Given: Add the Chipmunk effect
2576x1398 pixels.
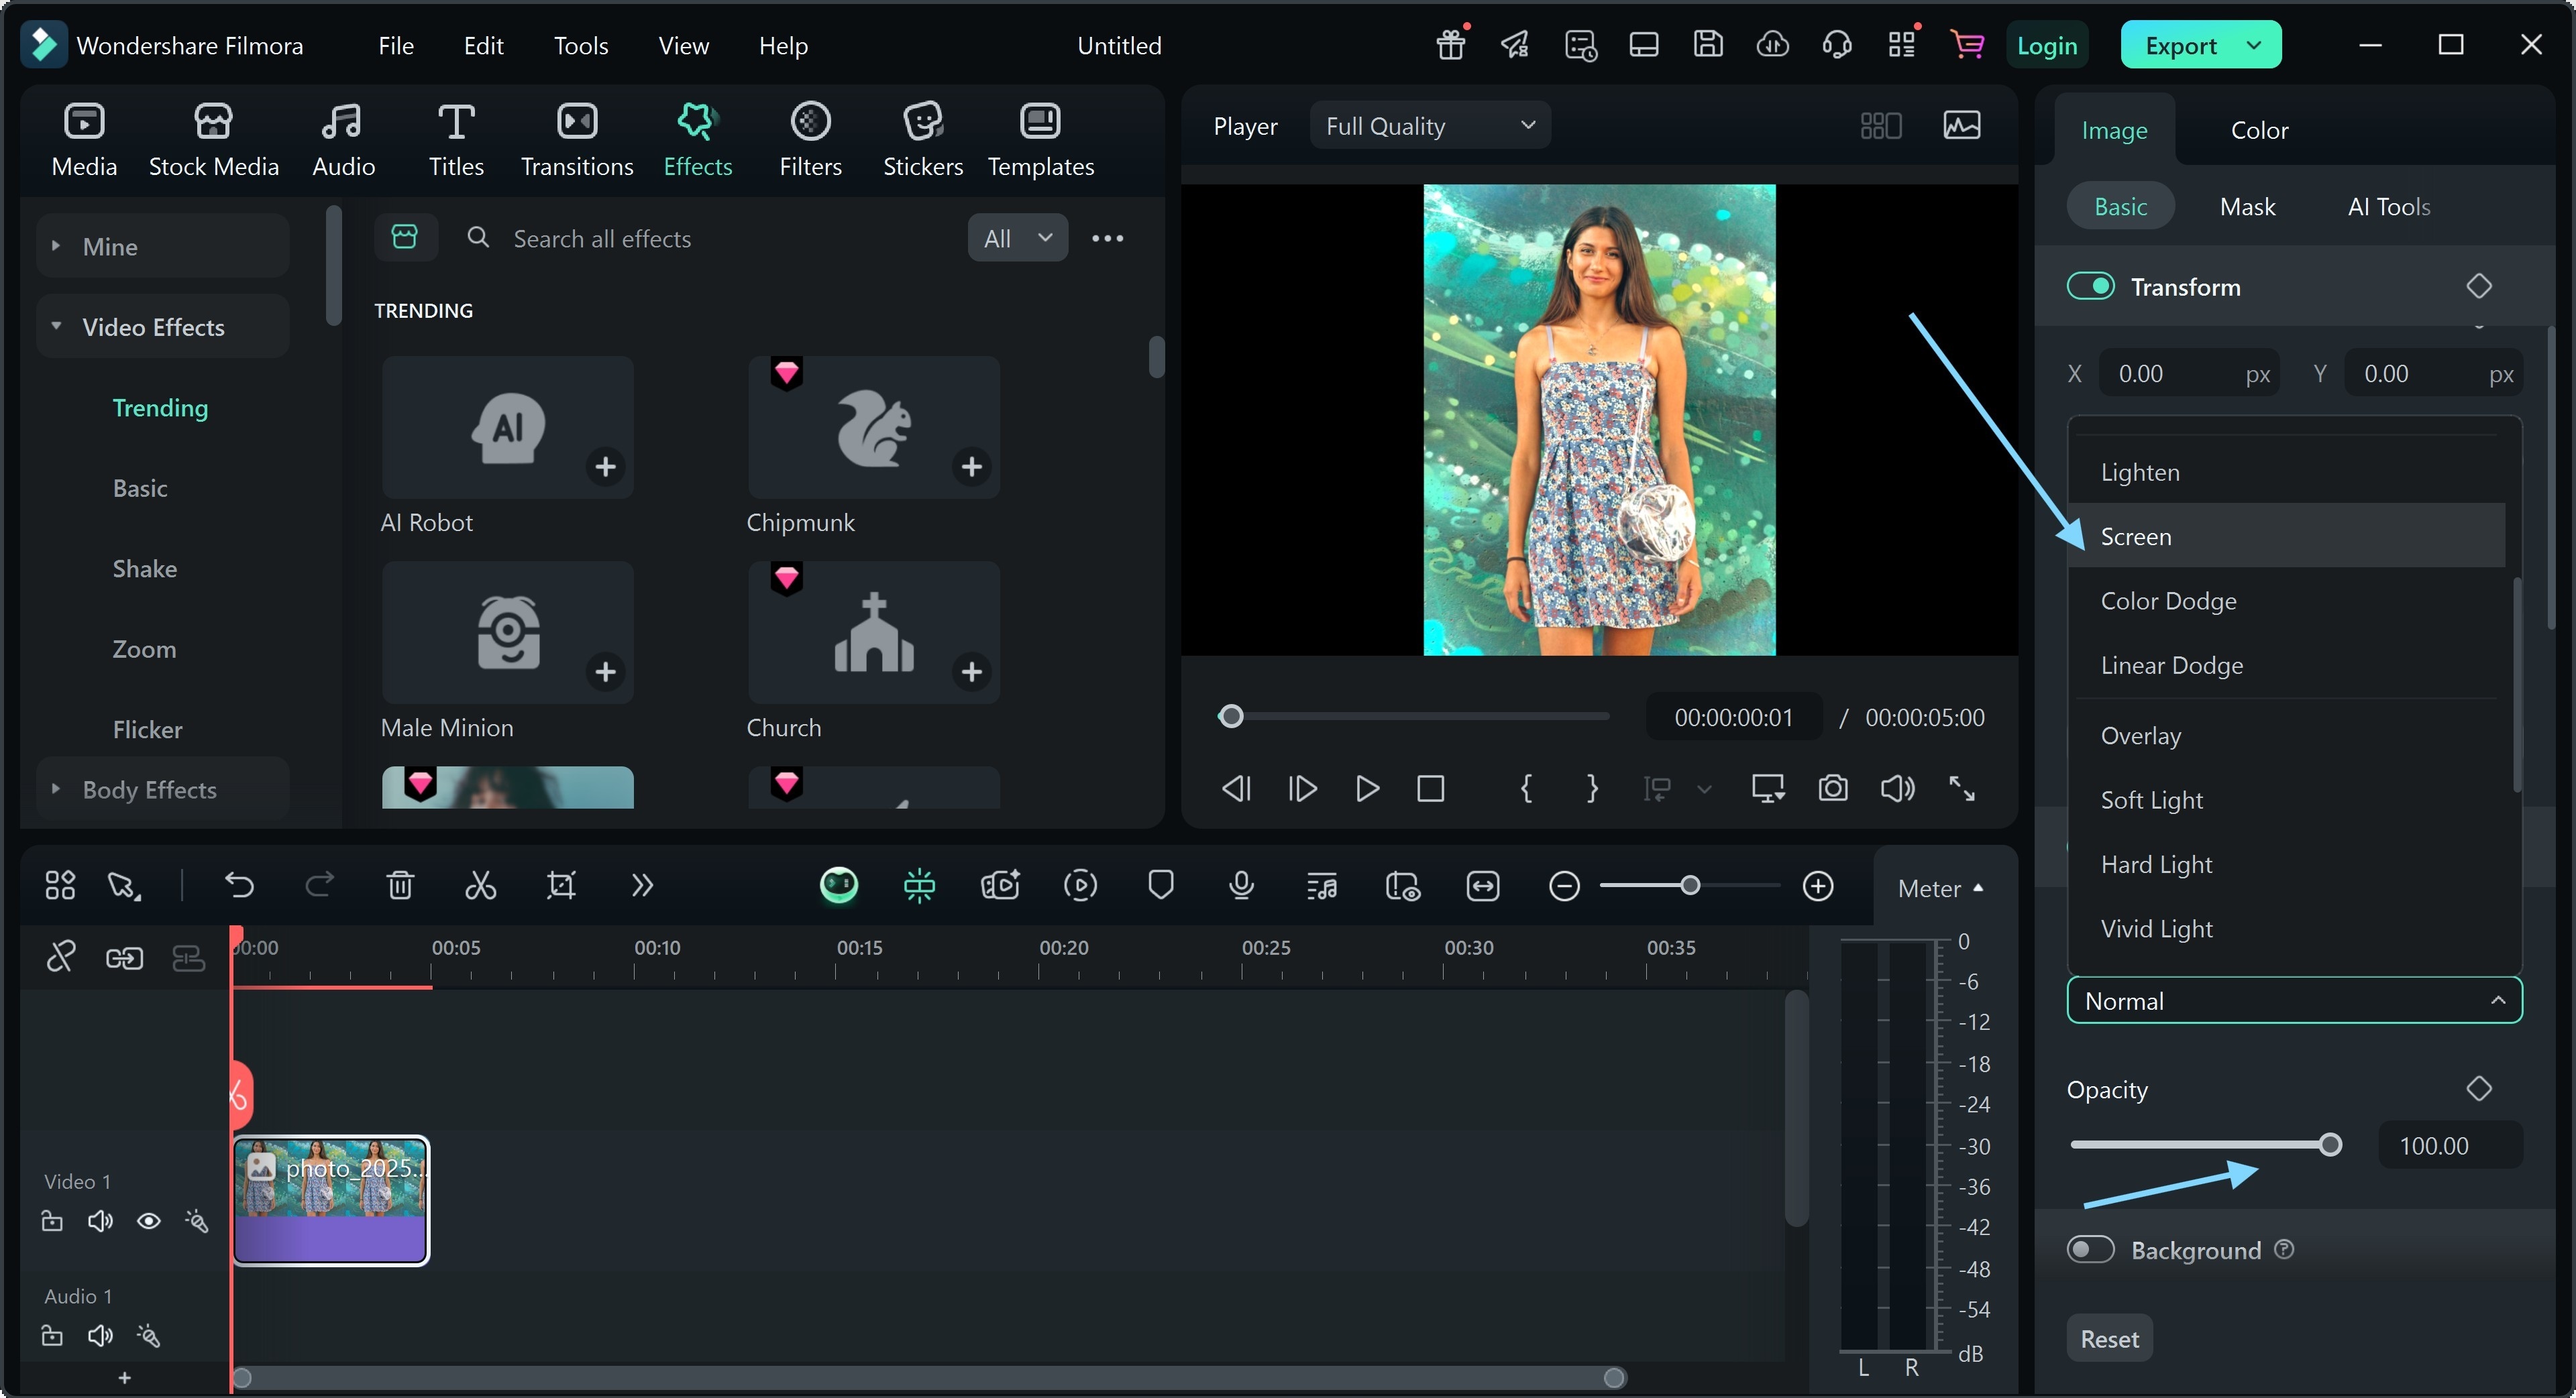Looking at the screenshot, I should pyautogui.click(x=971, y=467).
